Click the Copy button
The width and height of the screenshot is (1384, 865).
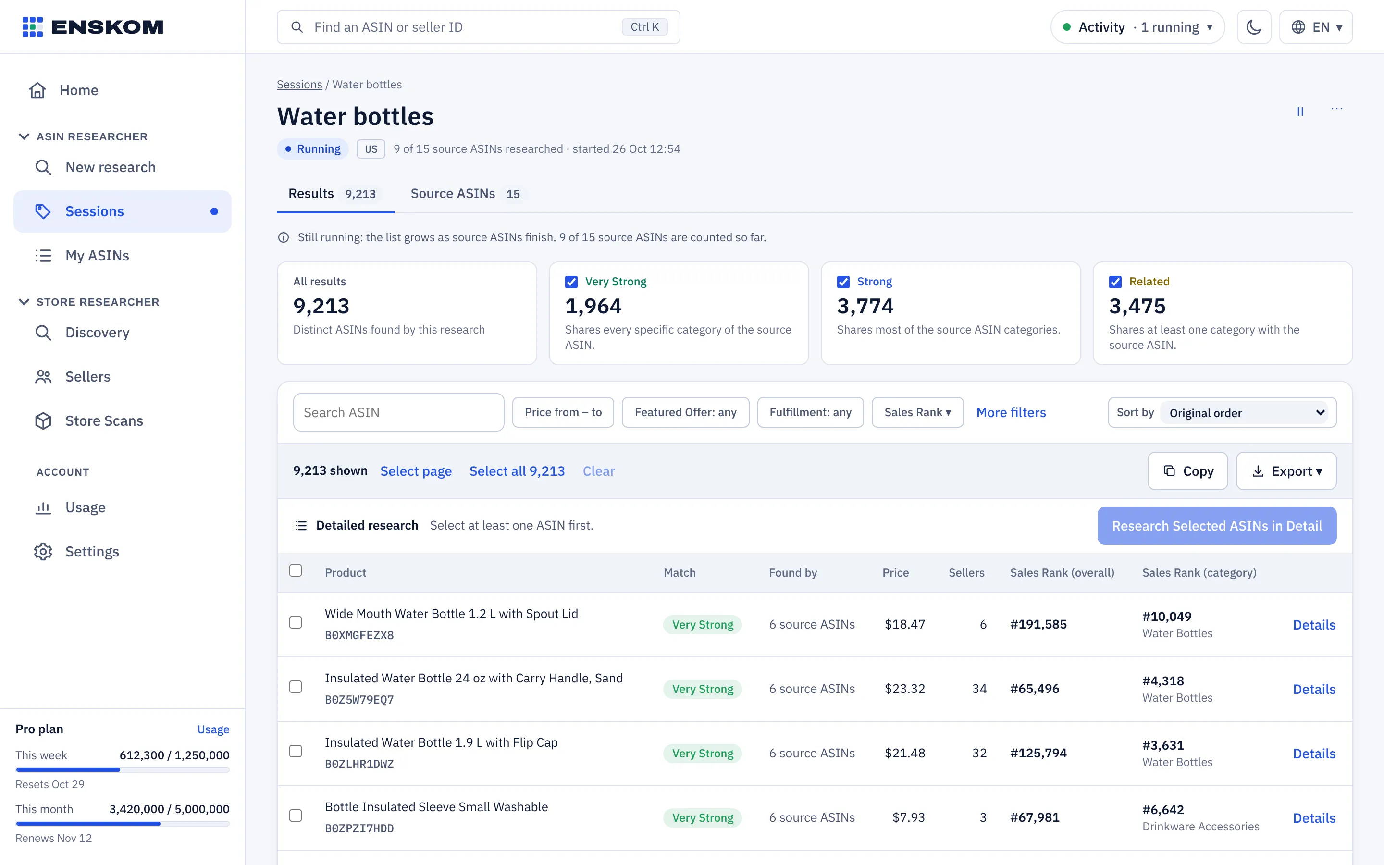point(1187,471)
